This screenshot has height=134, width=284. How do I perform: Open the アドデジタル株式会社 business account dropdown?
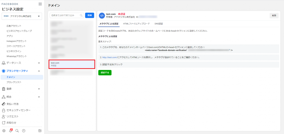tap(22, 16)
